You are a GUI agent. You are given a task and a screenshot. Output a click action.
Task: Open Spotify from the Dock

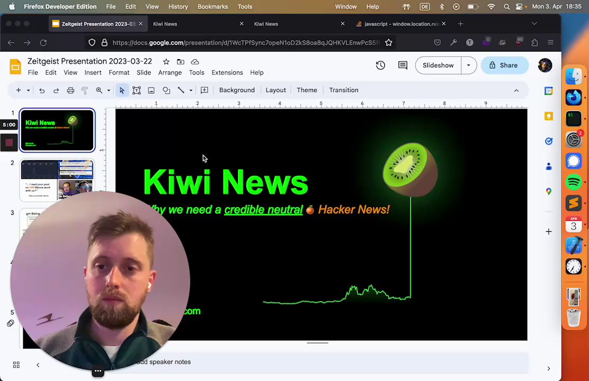pos(573,183)
